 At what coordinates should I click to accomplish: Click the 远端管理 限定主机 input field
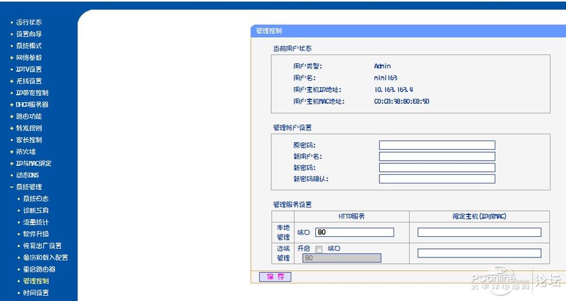point(479,253)
